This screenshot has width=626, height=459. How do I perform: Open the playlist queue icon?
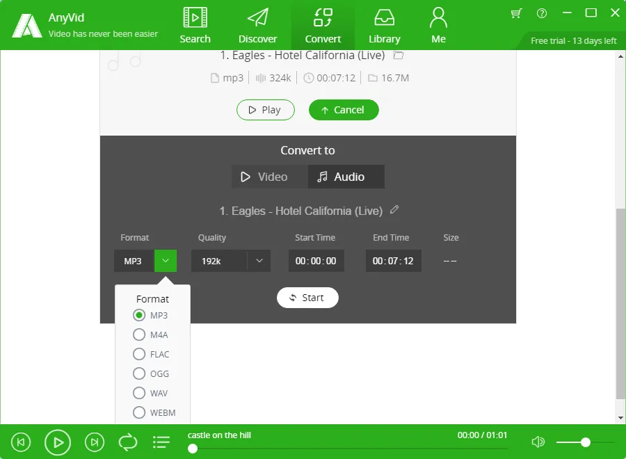point(161,442)
